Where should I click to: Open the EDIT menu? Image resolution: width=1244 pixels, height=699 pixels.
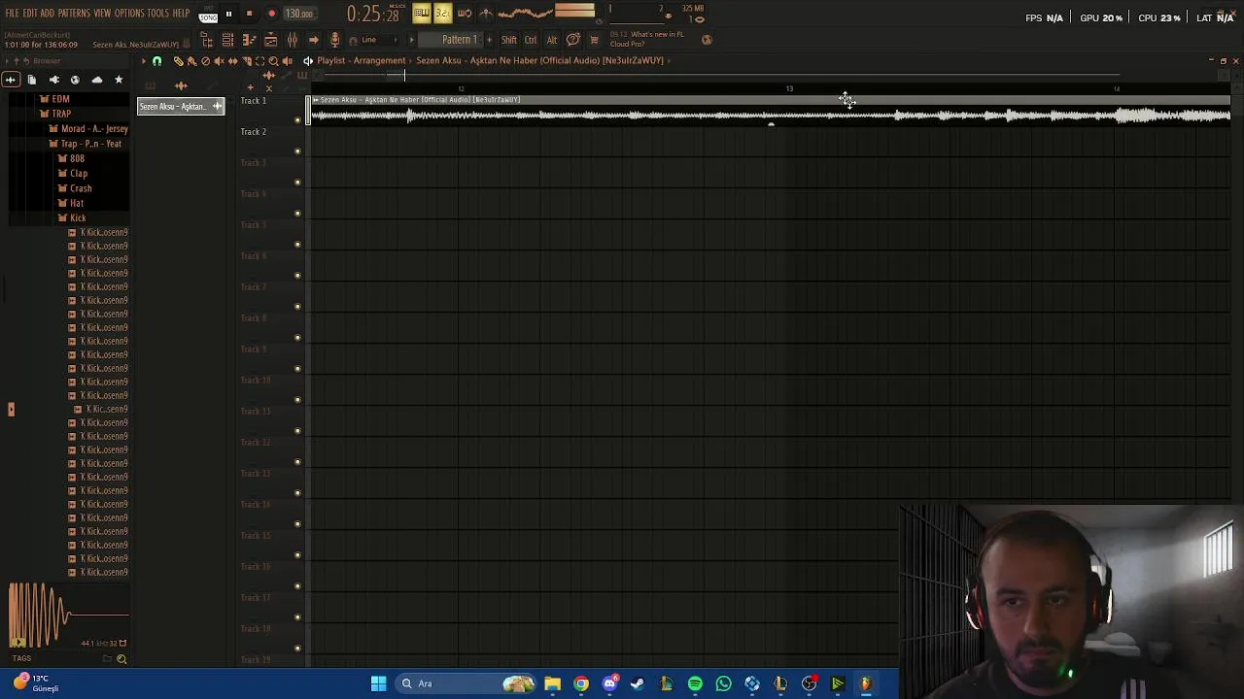pyautogui.click(x=30, y=14)
